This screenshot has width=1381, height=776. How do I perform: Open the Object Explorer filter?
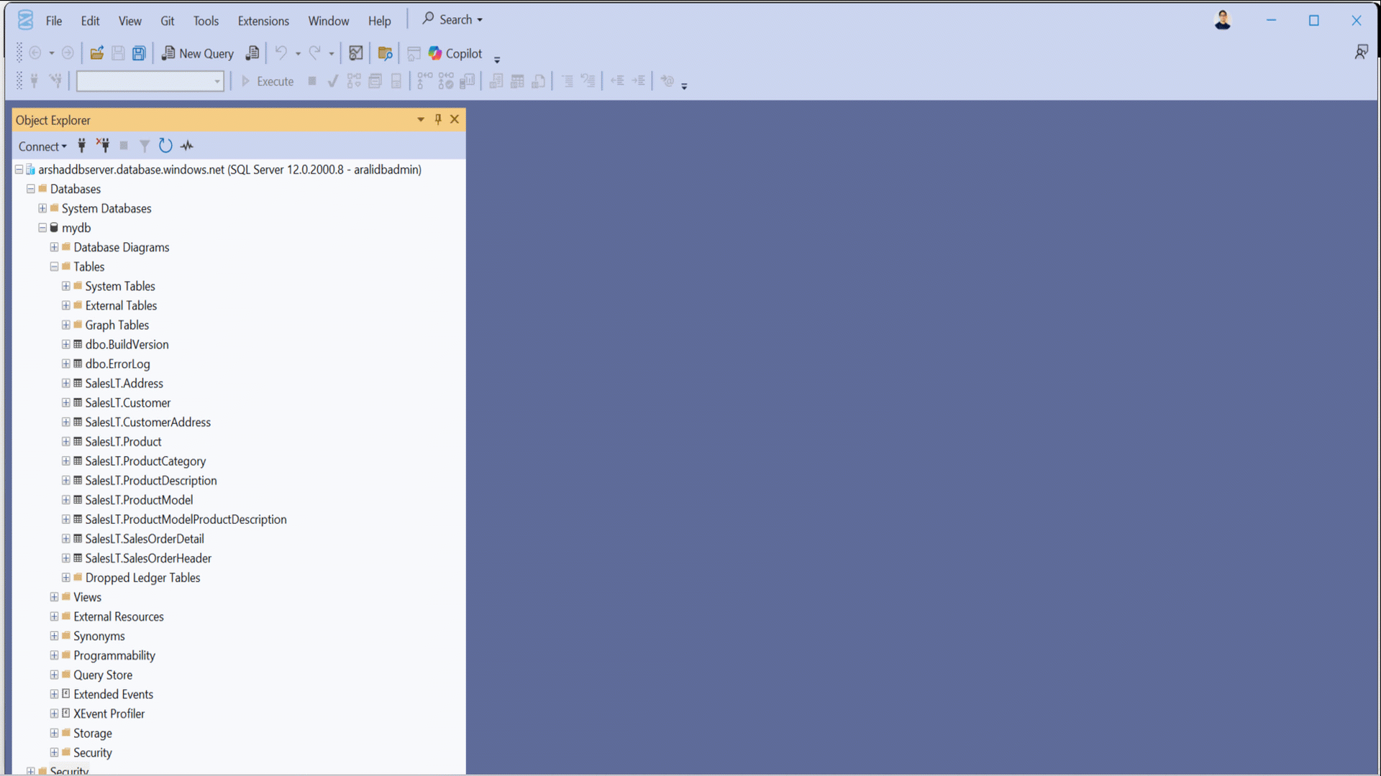point(144,146)
